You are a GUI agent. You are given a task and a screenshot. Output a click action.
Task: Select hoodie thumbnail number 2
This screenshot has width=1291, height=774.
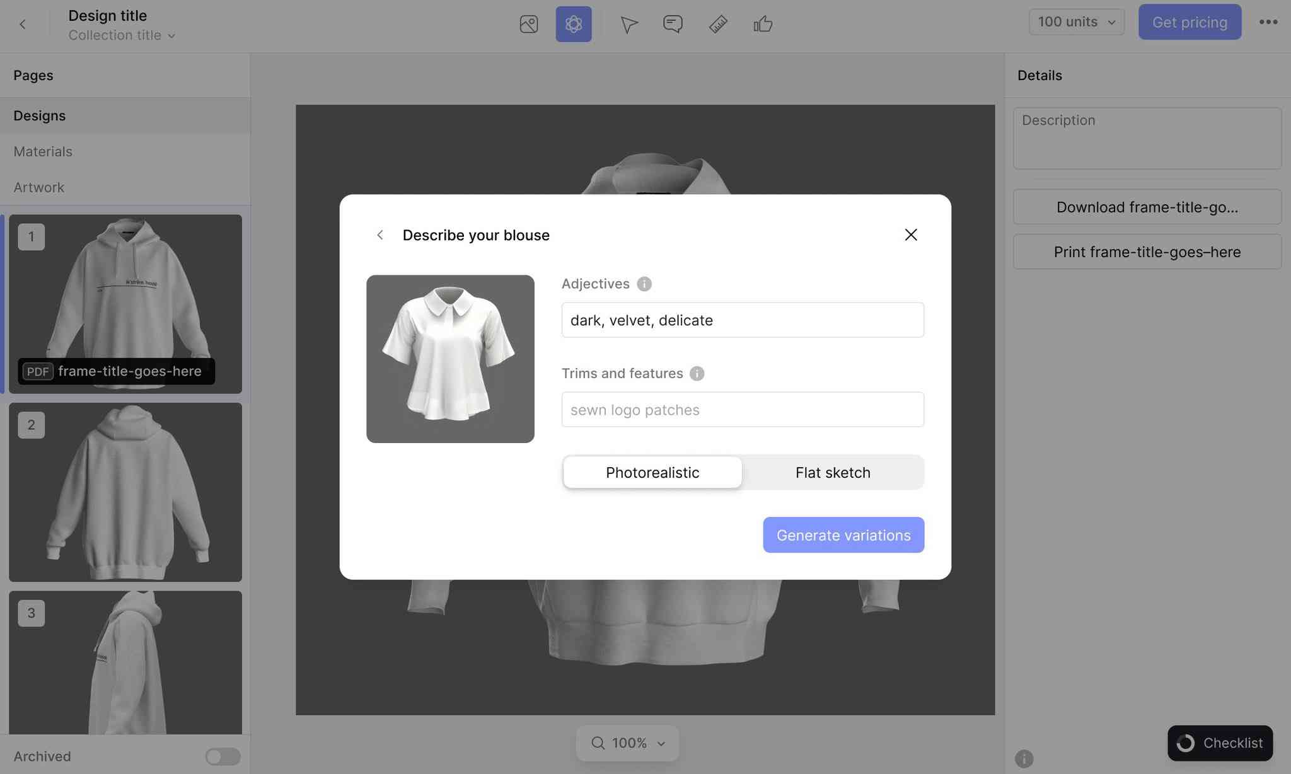tap(125, 491)
